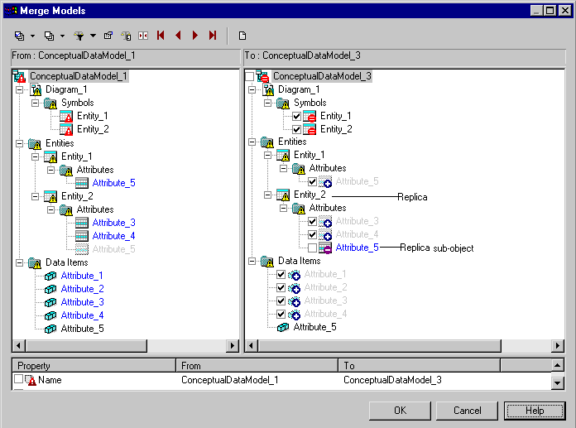Click From pane scroll right arrow
The width and height of the screenshot is (576, 428).
[233, 346]
